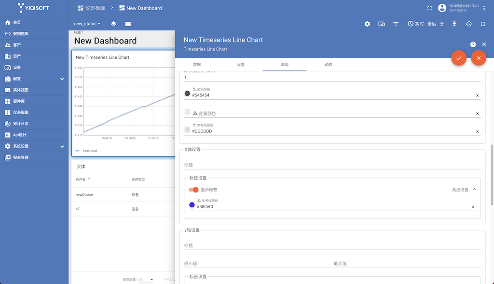Screen dimensions: 494x284
Task: Open entity aliases icon
Action: 382,24
